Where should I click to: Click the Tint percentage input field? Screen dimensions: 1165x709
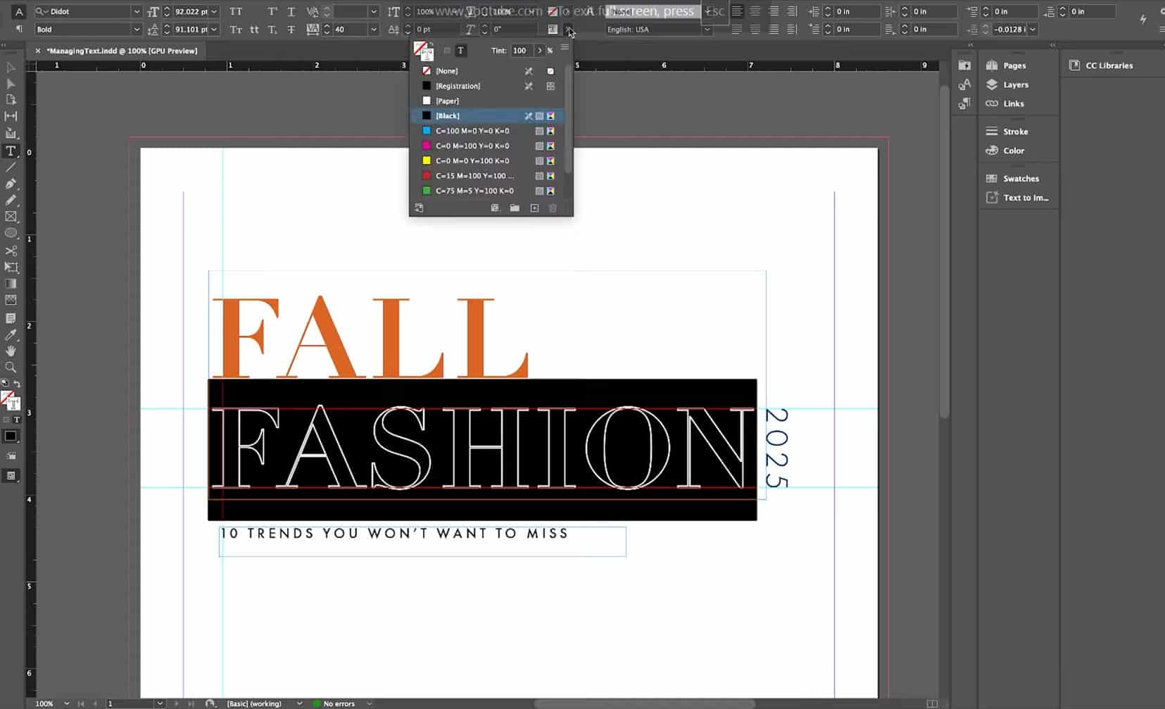click(521, 51)
